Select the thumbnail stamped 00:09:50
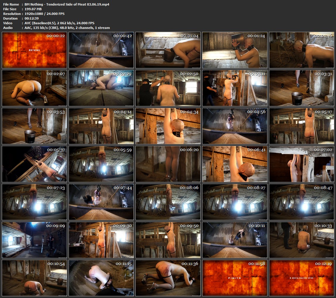Screen dimensions: 336x298 (168, 240)
